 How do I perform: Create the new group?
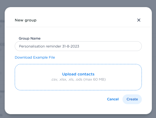pyautogui.click(x=132, y=99)
